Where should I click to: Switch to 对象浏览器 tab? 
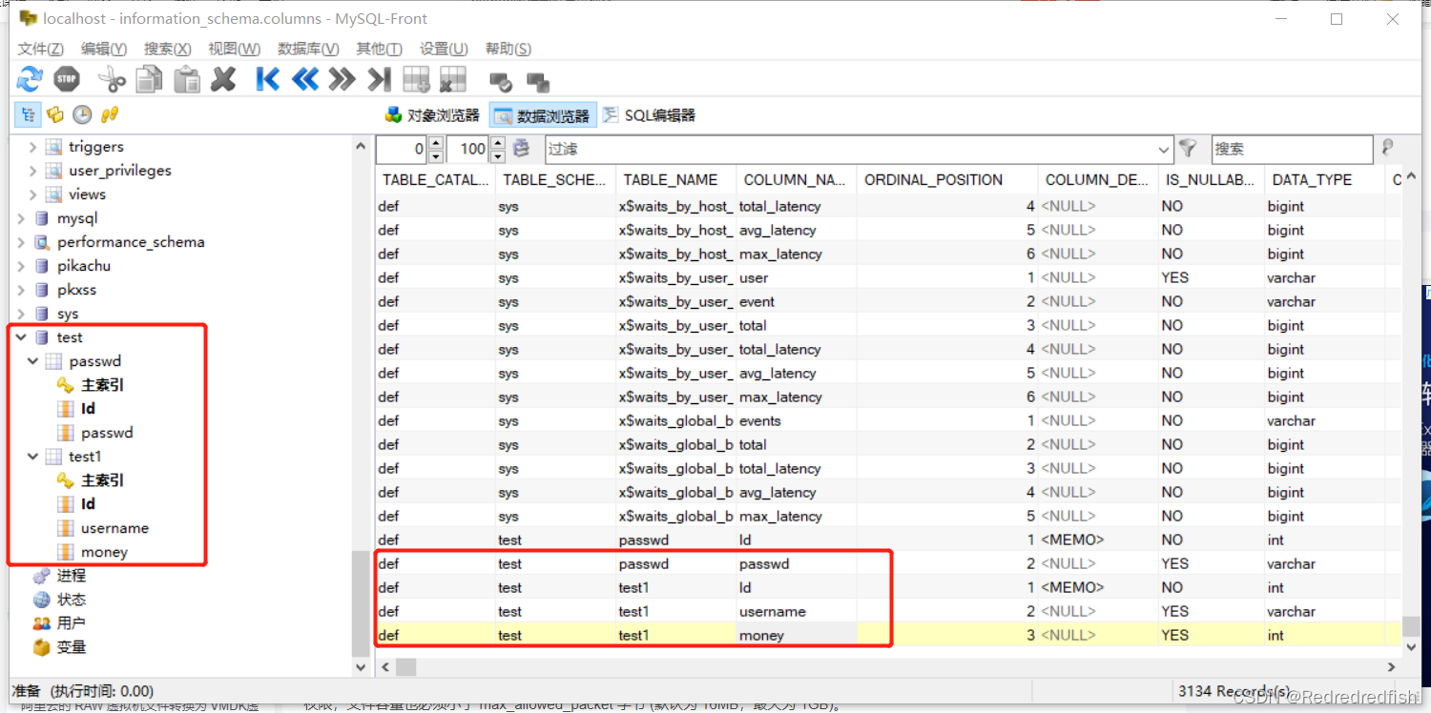tap(432, 115)
